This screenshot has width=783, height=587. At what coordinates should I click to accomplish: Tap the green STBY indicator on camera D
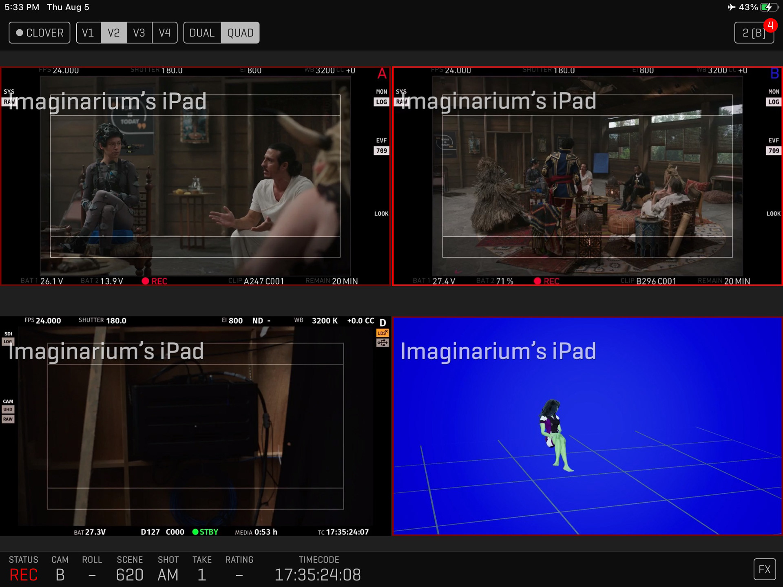[205, 532]
